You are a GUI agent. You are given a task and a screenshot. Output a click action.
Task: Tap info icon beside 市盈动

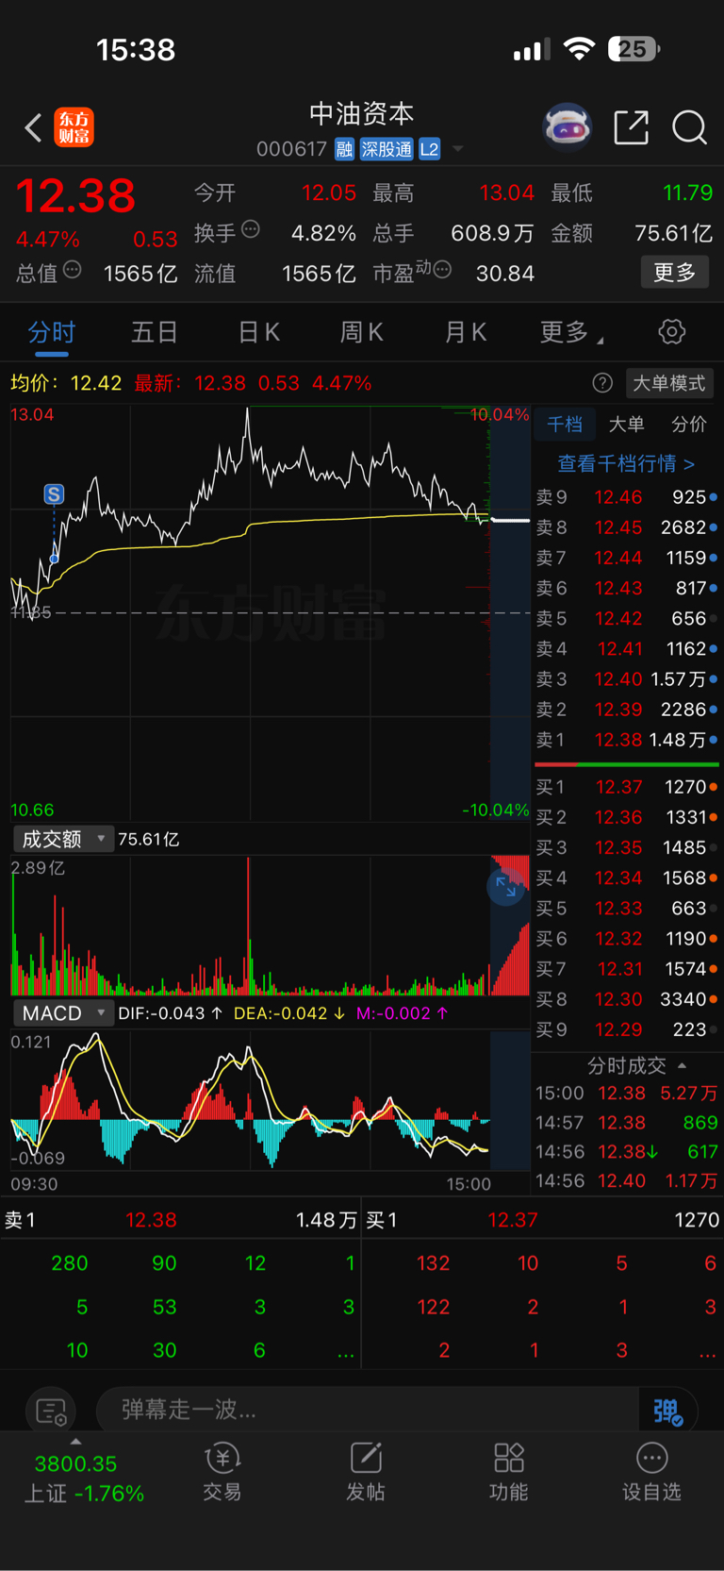(442, 271)
